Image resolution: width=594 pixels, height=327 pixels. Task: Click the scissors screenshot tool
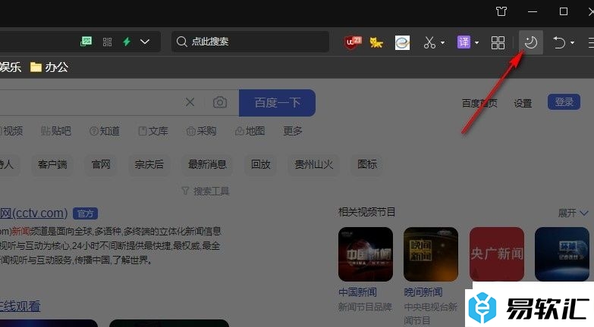[x=429, y=42]
